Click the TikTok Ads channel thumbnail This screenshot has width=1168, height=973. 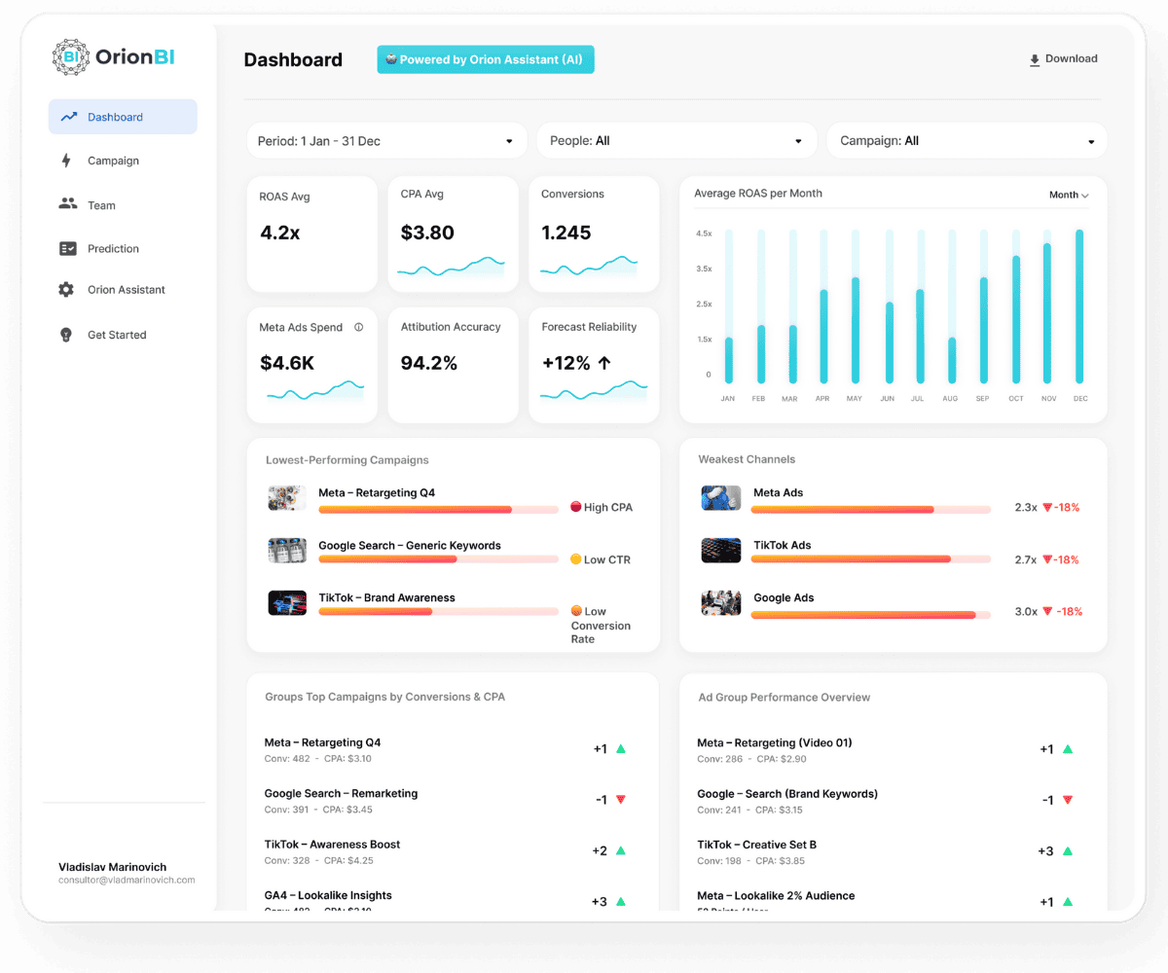720,551
